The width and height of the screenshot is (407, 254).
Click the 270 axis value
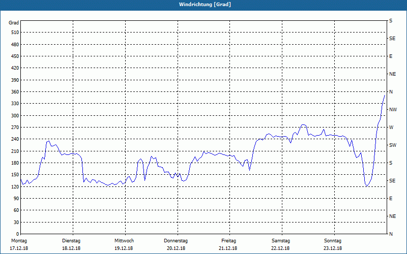coord(15,128)
